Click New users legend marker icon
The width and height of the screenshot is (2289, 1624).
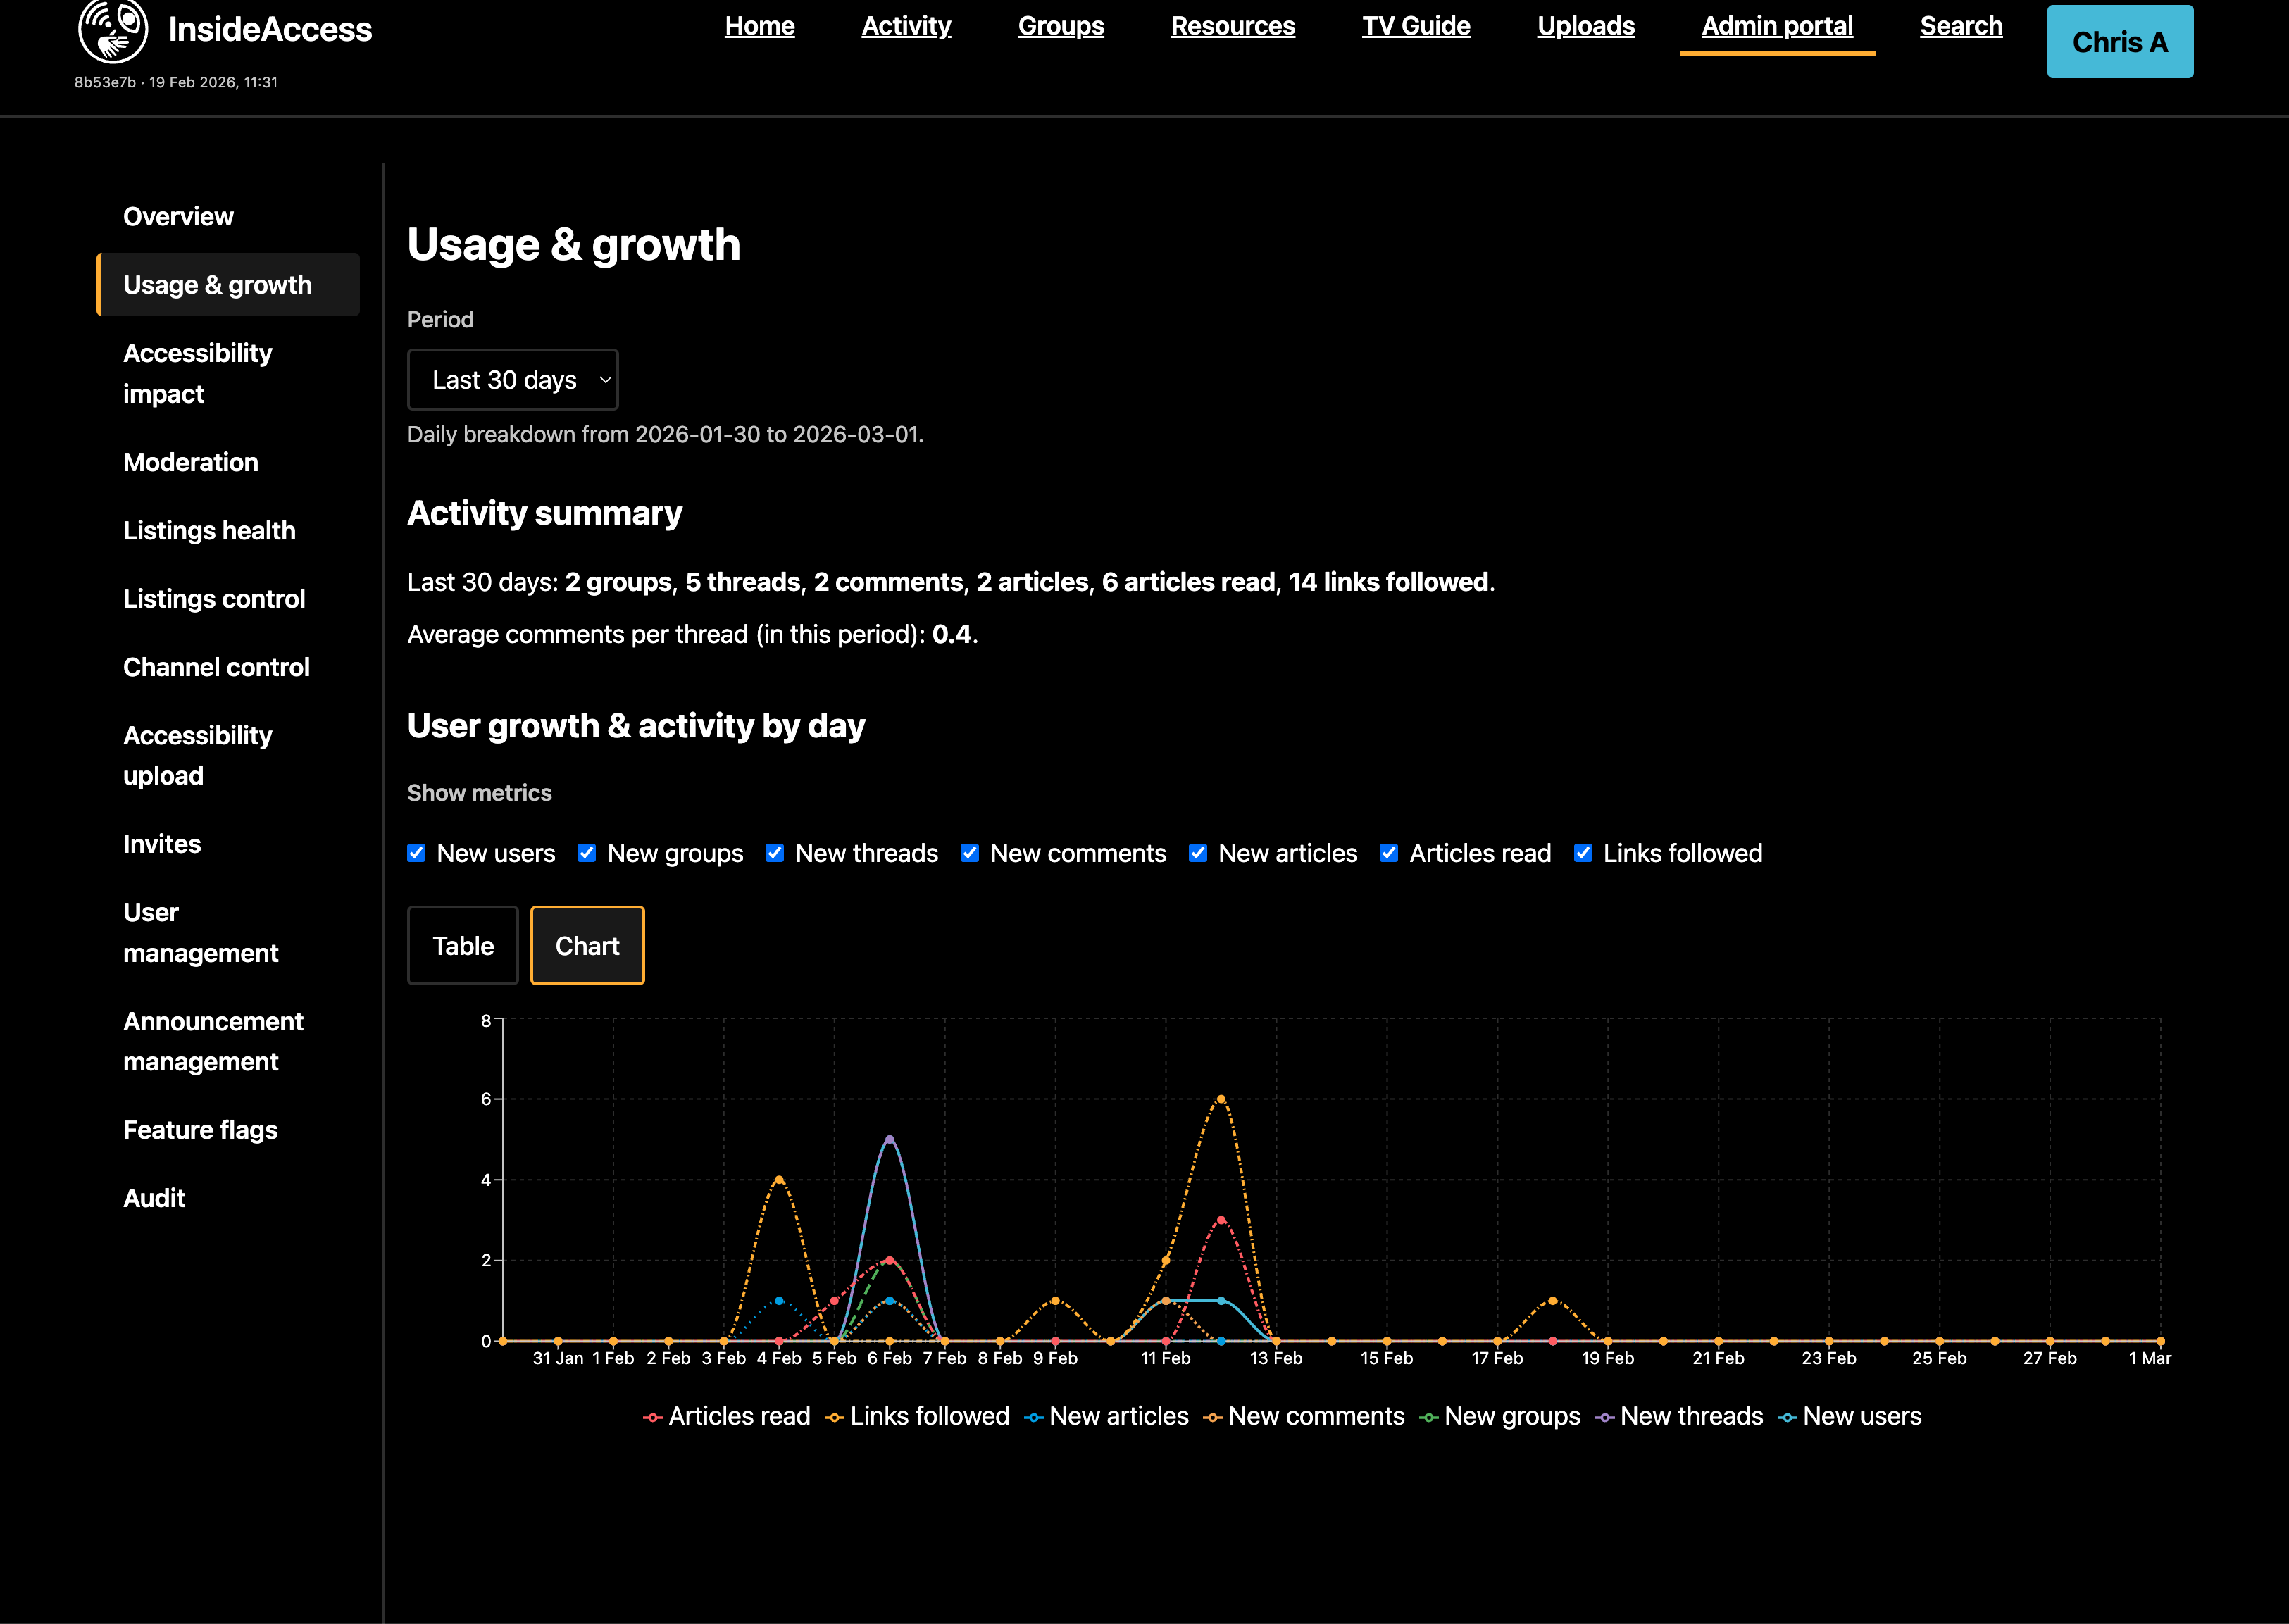click(1787, 1418)
